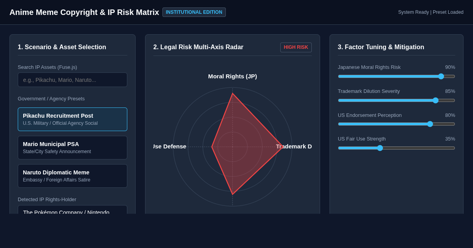Click the Anime Meme Copyright title
This screenshot has height=248, width=473.
tap(84, 12)
